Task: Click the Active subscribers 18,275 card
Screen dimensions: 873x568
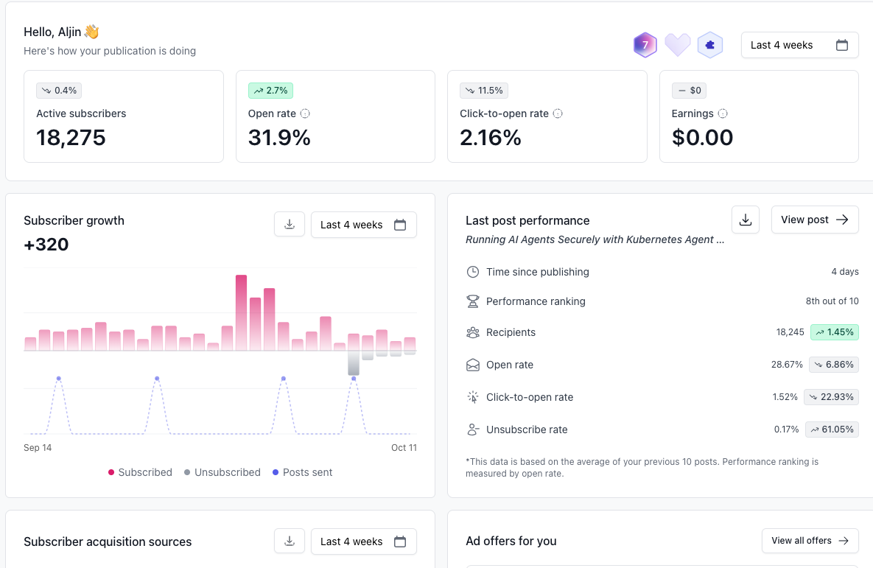Action: click(x=124, y=116)
